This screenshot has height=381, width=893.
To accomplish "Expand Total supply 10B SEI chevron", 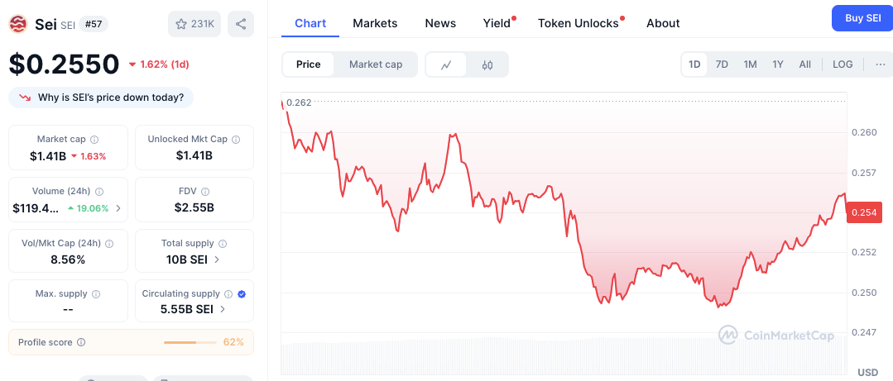I will 217,260.
